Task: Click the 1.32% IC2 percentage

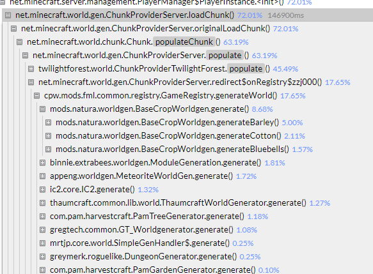Action: tap(148, 190)
